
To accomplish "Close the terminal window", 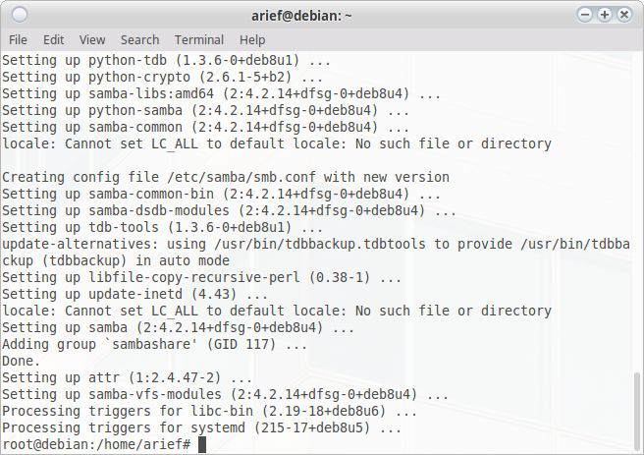I will point(624,15).
